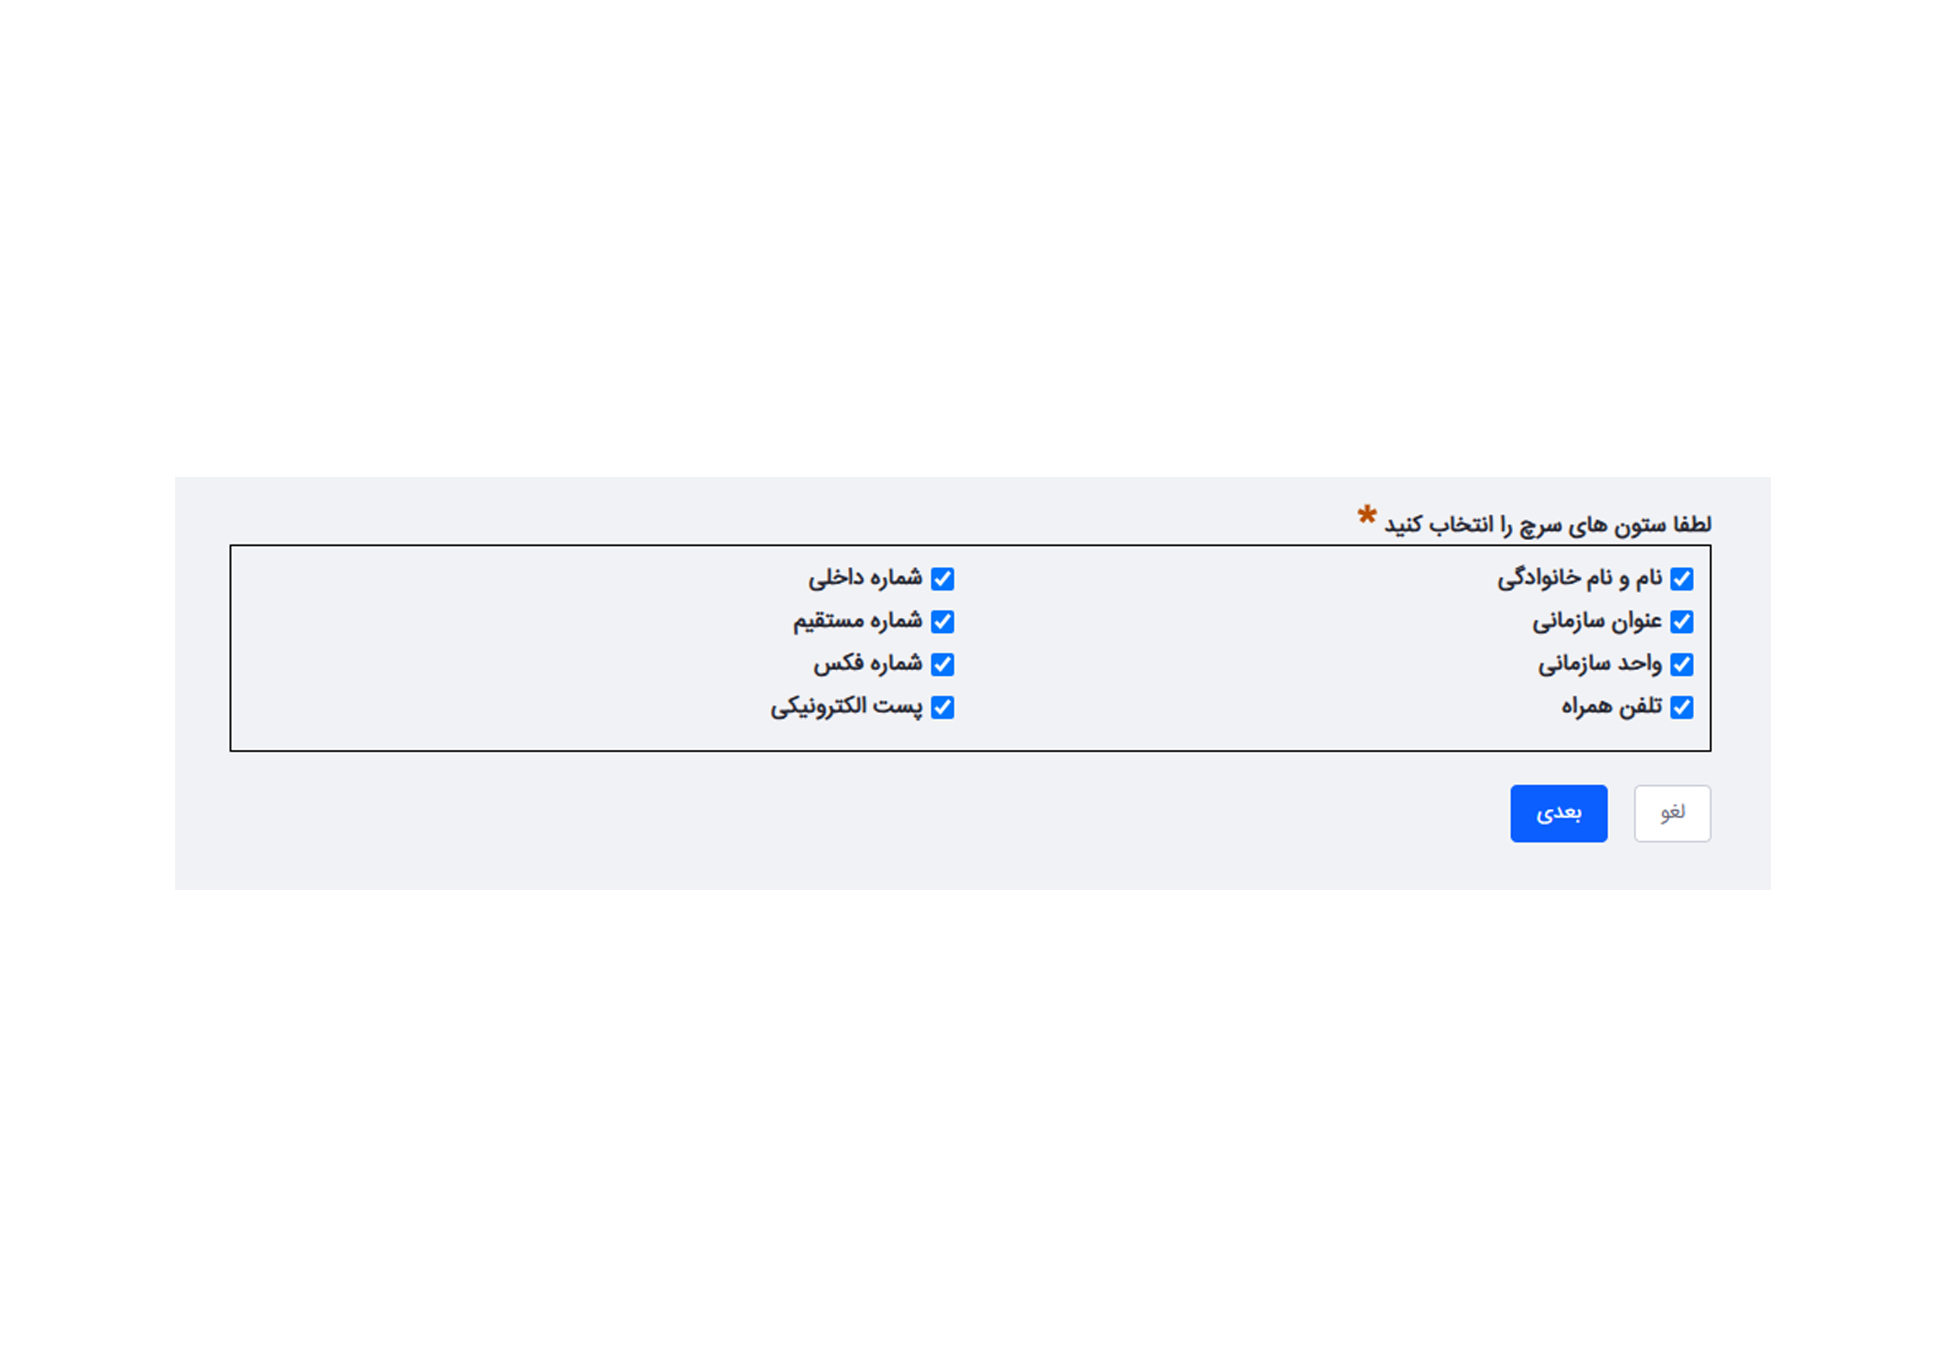Select the 'واحد سازمانی' label text
Image resolution: width=1934 pixels, height=1367 pixels.
click(x=1599, y=665)
